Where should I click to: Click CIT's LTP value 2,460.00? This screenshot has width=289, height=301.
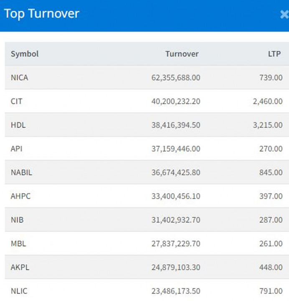tap(267, 101)
